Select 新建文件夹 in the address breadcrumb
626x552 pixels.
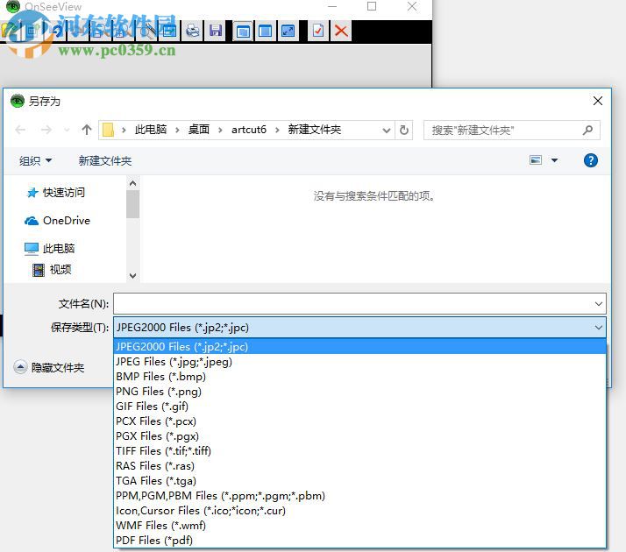click(315, 130)
